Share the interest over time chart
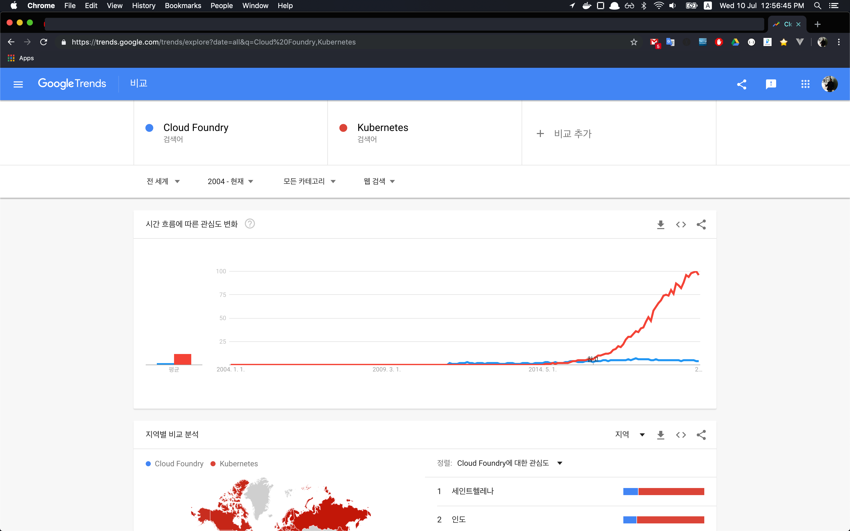 coord(701,225)
